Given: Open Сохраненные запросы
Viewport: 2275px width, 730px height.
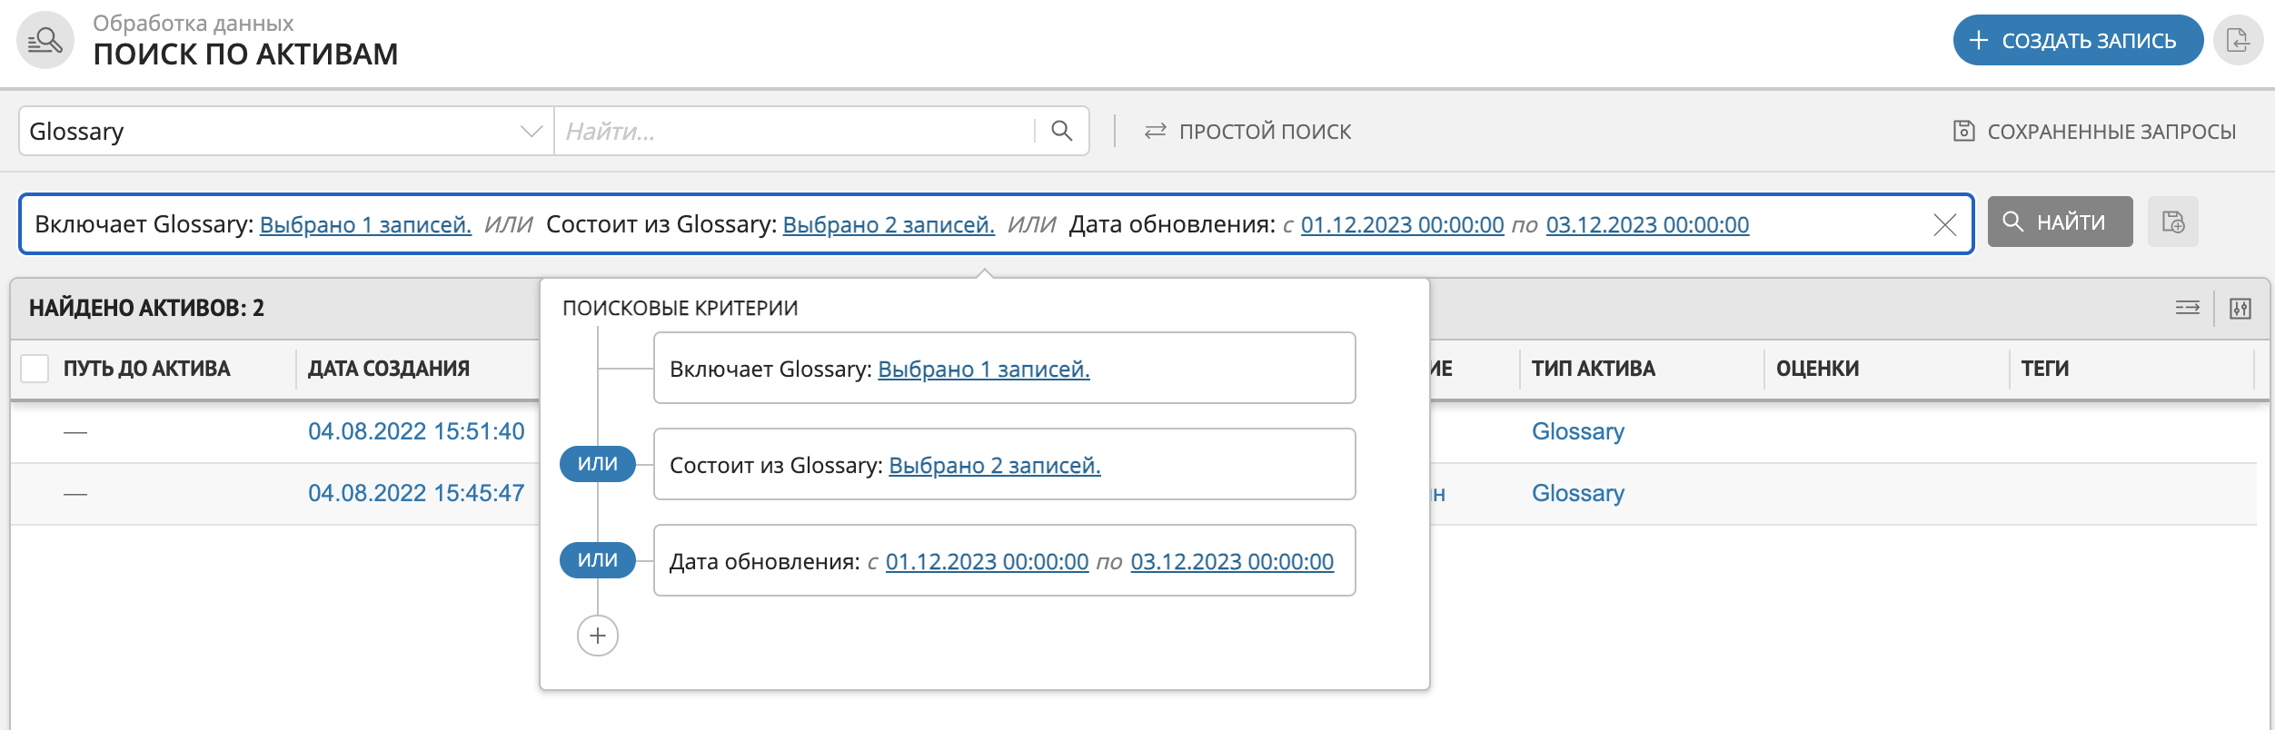Looking at the screenshot, I should (x=2094, y=132).
